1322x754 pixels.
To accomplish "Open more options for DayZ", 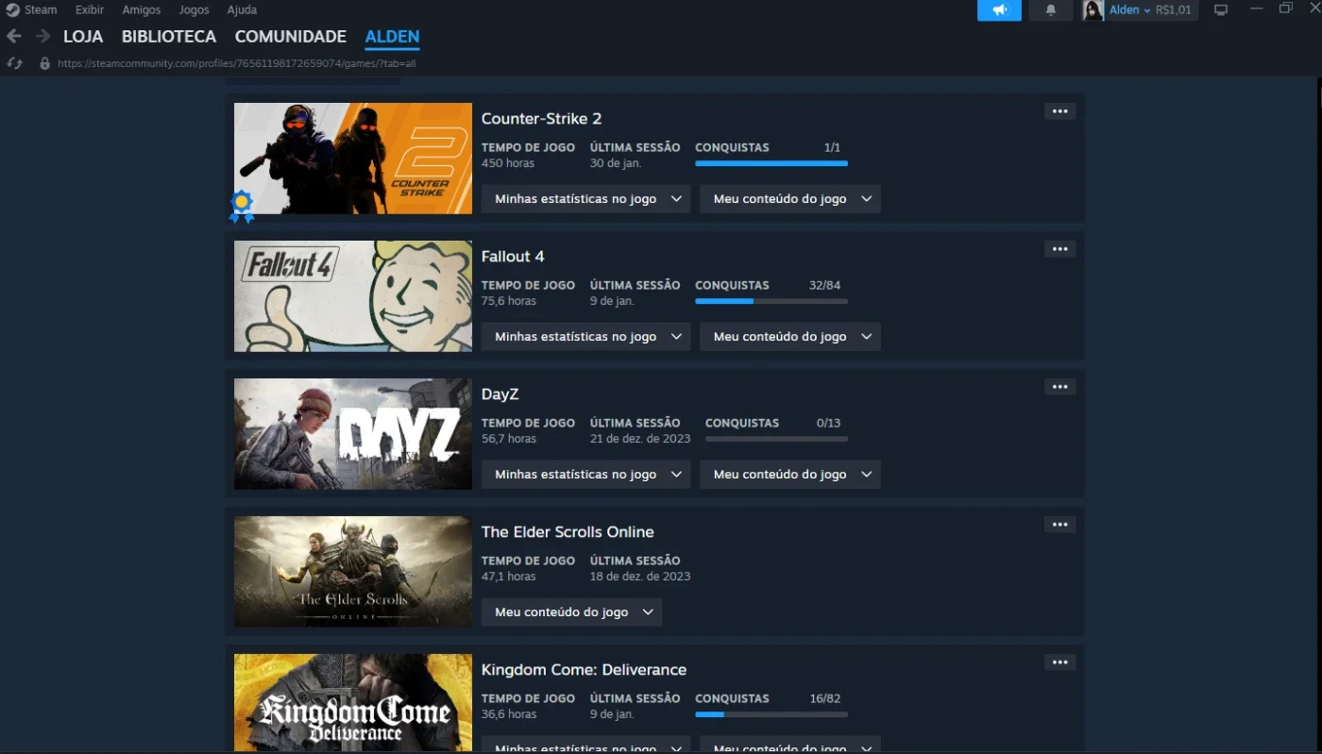I will click(x=1059, y=387).
